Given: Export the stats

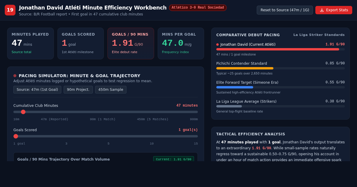Looking at the screenshot, I should coord(334,10).
